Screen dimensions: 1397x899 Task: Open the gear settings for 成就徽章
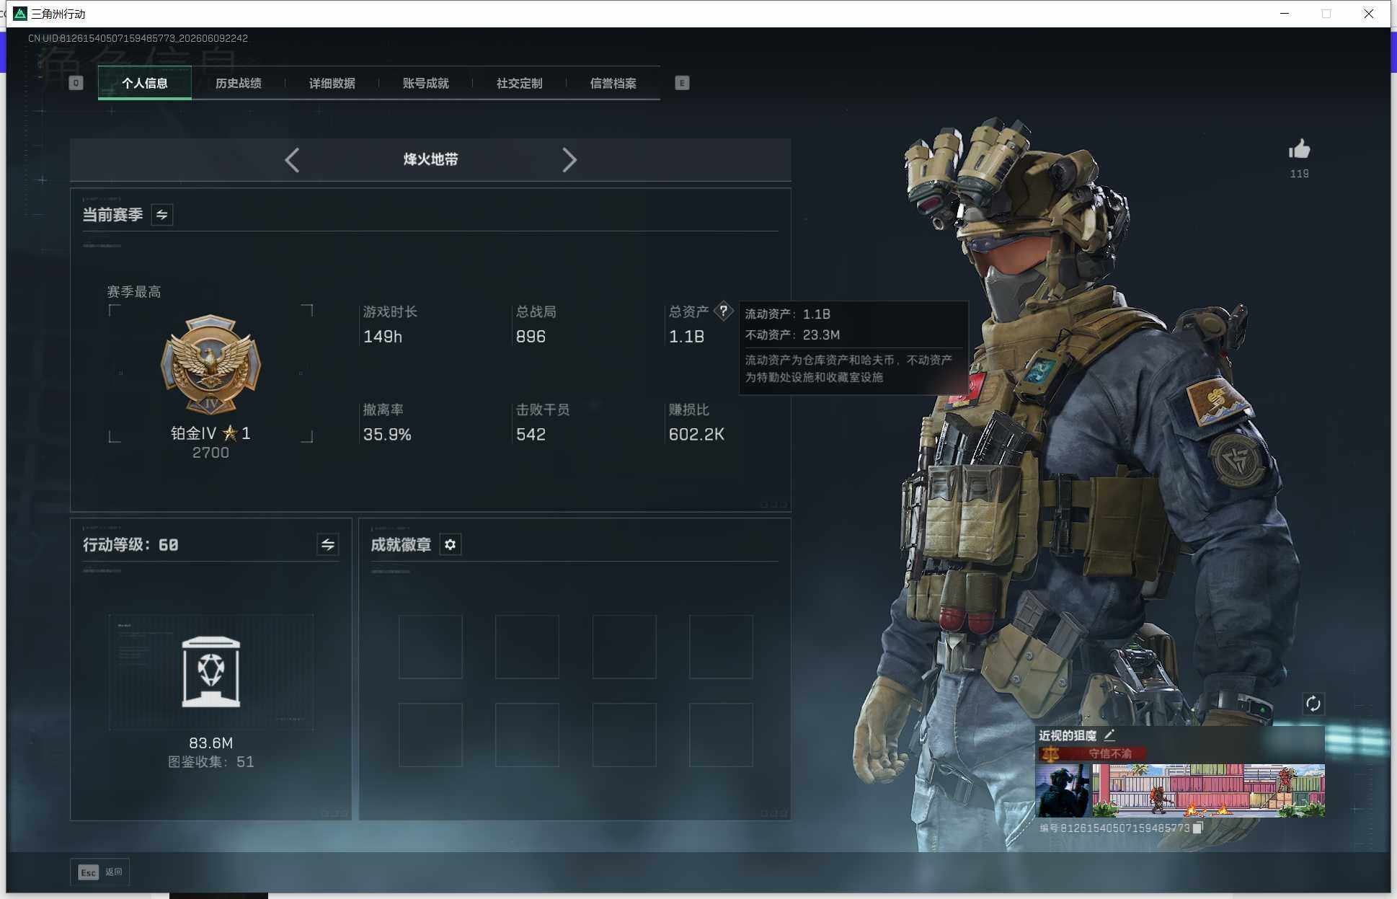451,544
